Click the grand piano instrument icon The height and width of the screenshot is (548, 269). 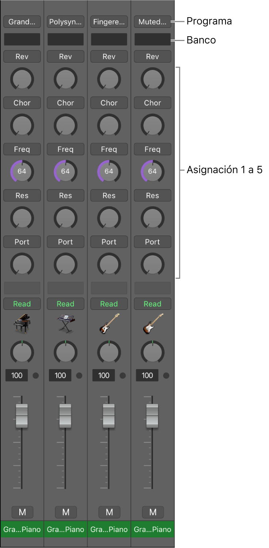[22, 323]
